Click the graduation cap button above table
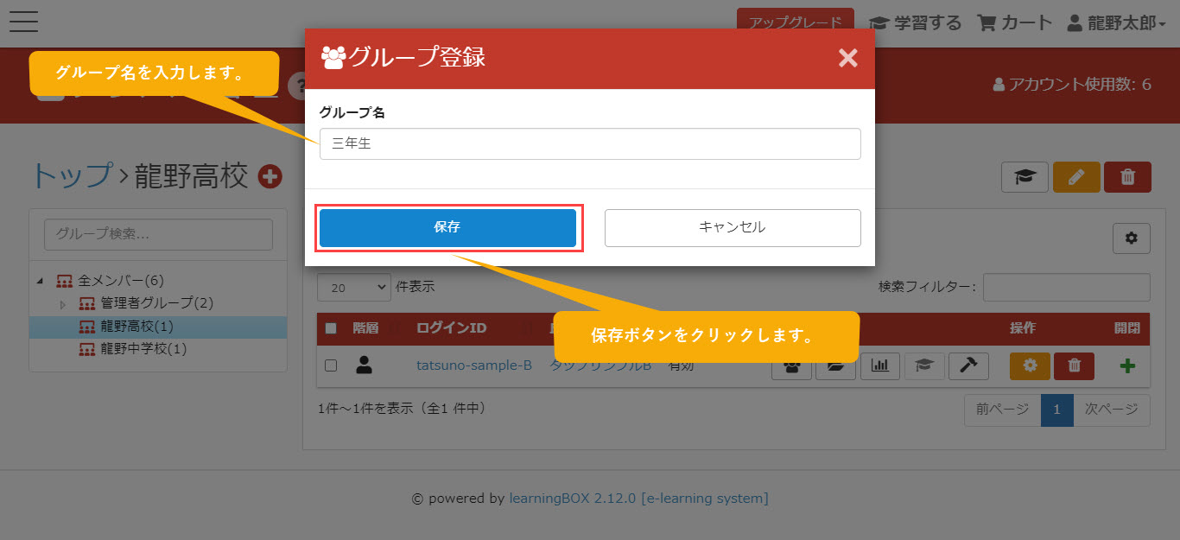Screen dimensions: 1180x540 [x=1025, y=177]
